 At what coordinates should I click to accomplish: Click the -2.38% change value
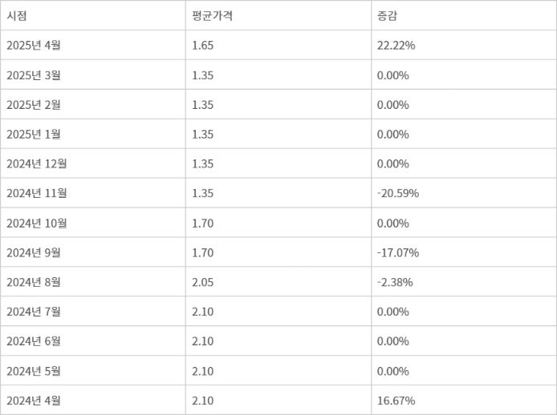(x=395, y=282)
